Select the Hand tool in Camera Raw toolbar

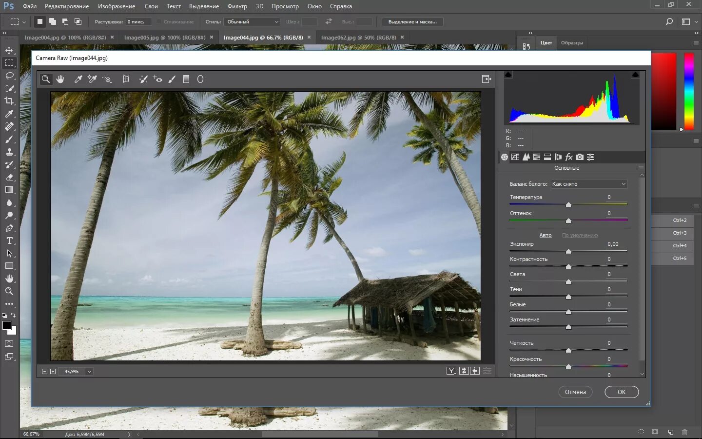[x=60, y=79]
